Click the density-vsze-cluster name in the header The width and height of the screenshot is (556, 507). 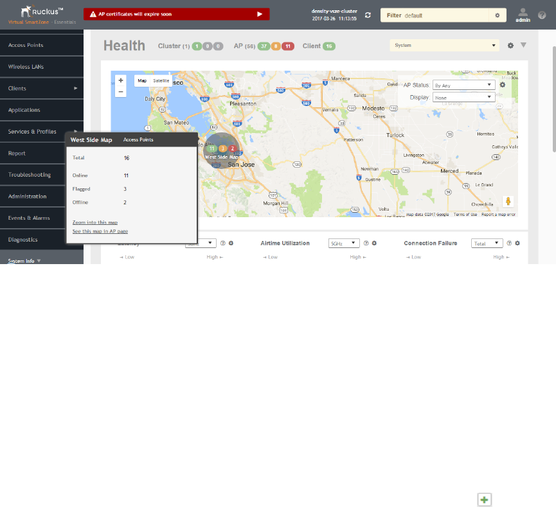tap(334, 11)
